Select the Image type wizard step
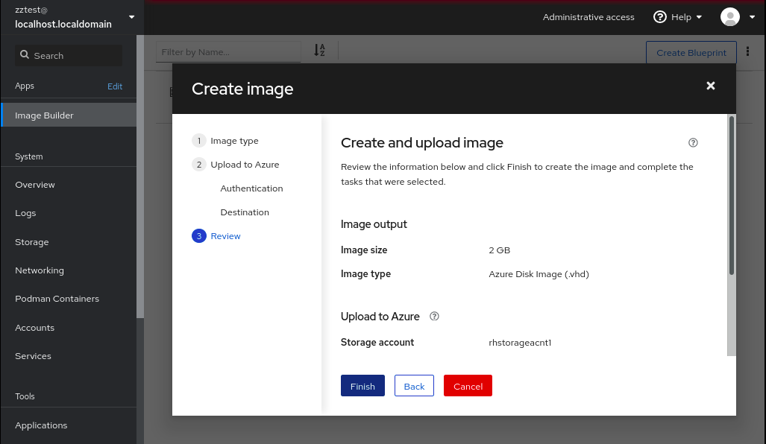The height and width of the screenshot is (444, 766). tap(234, 141)
